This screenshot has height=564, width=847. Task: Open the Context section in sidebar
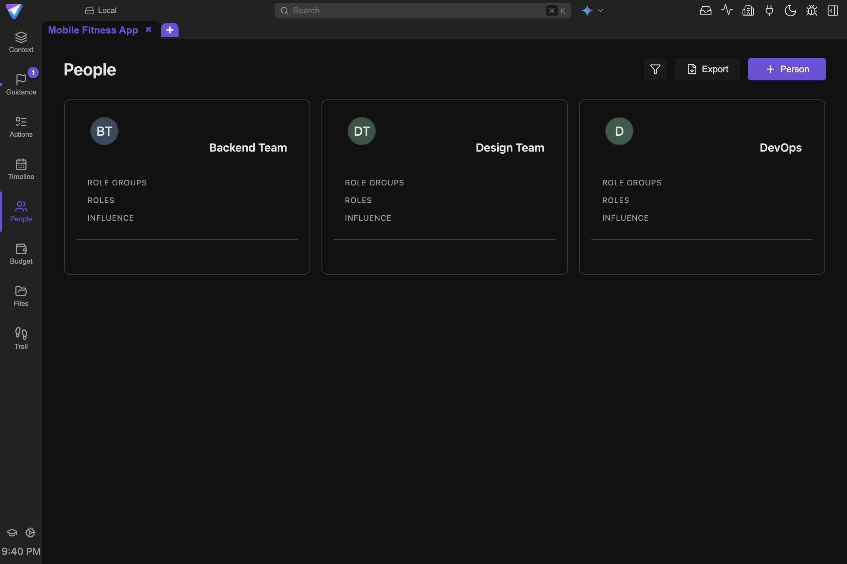[x=21, y=42]
